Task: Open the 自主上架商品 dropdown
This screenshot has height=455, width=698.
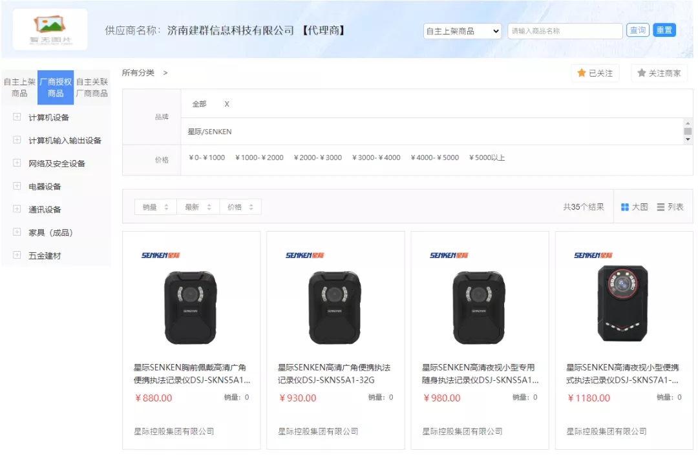Action: pyautogui.click(x=462, y=31)
